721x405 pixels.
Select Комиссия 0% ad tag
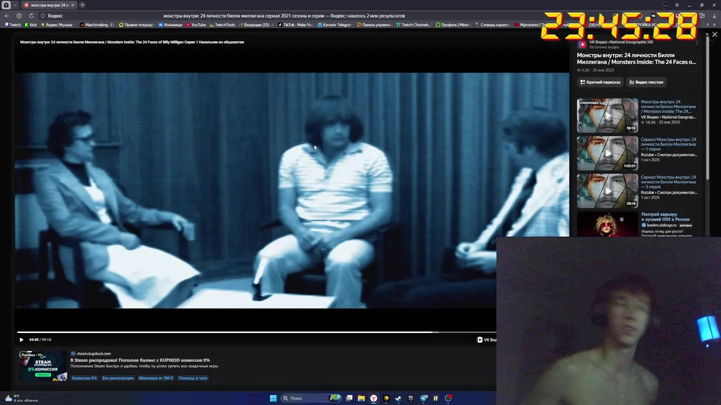84,378
